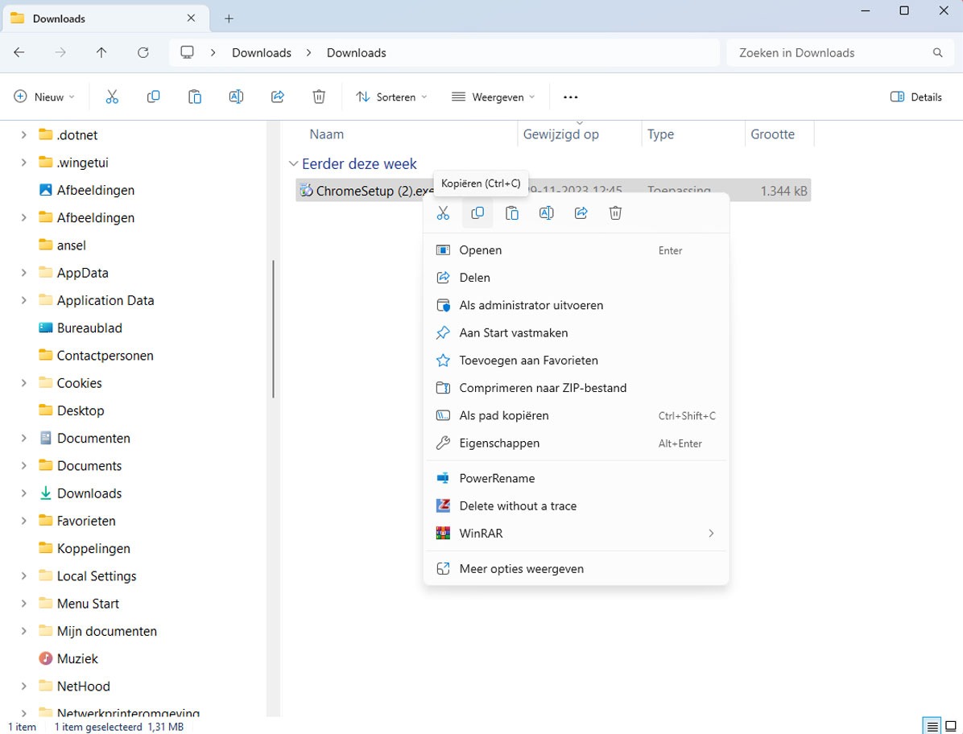Viewport: 963px width, 734px height.
Task: Click the This PC monitor icon in the address bar
Action: (188, 53)
